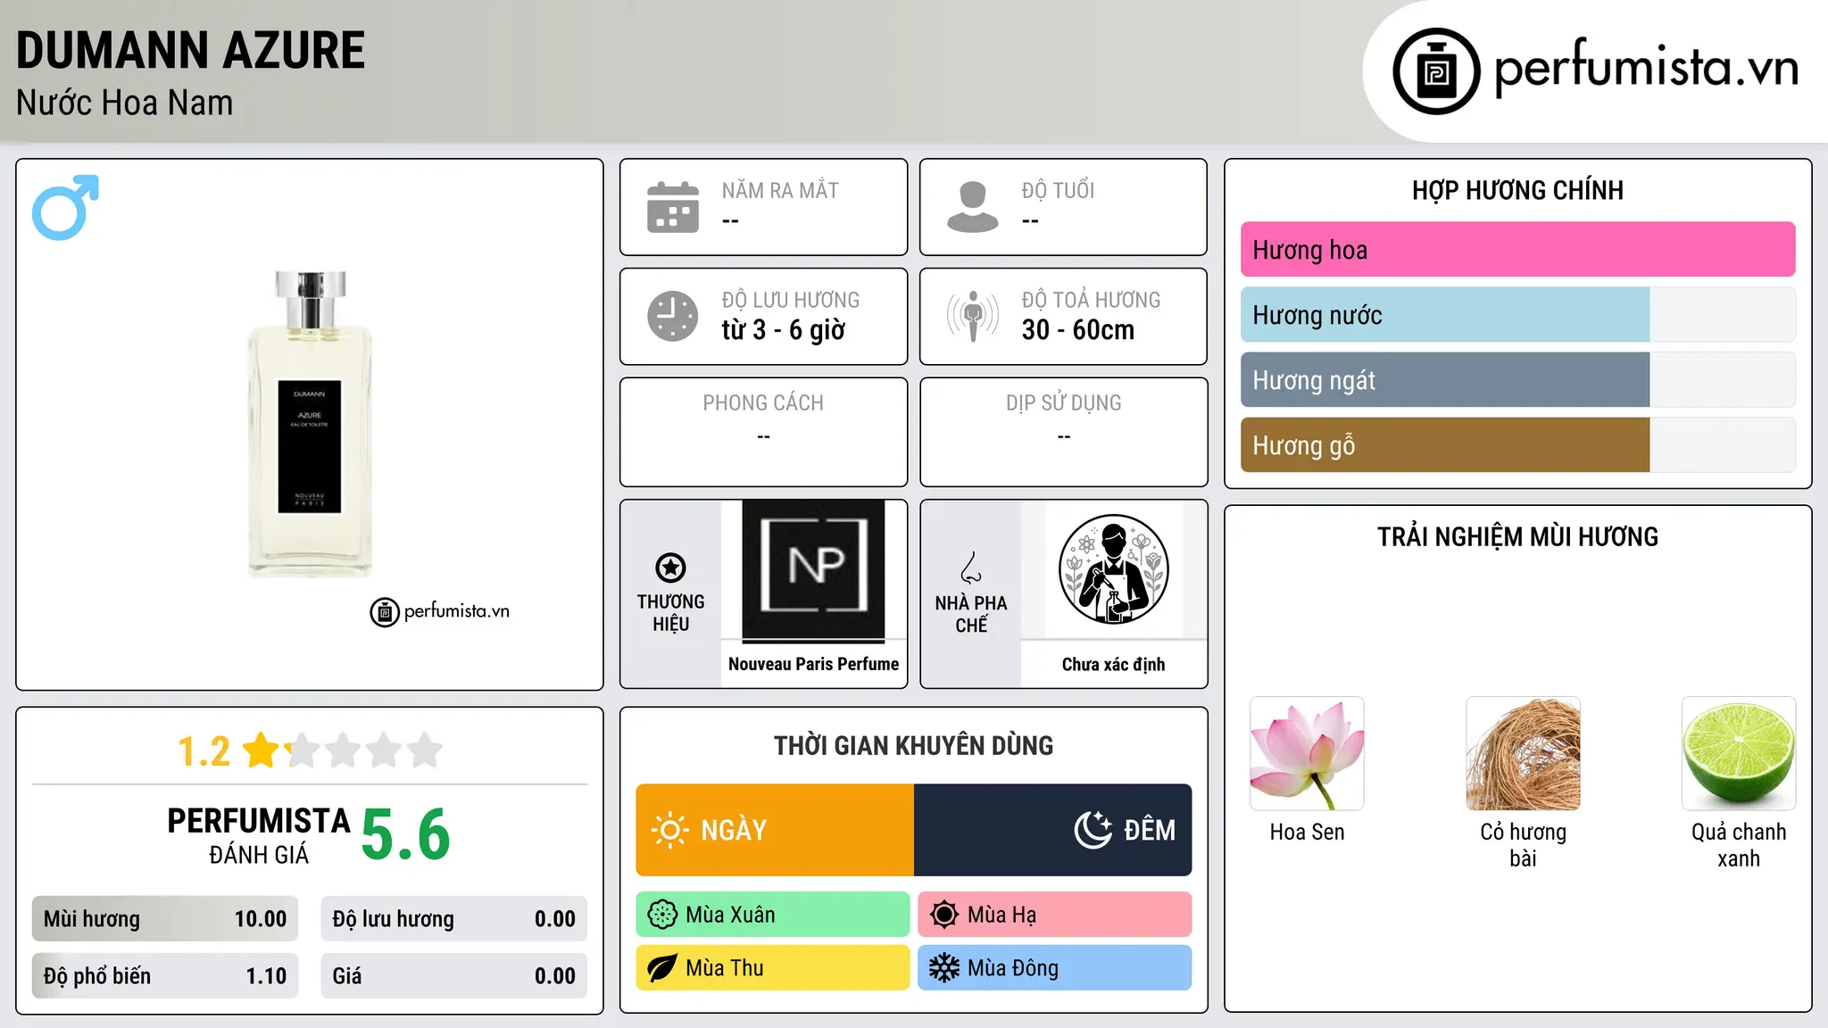Select the Cỏ hương bài vetiver note image
Image resolution: width=1828 pixels, height=1028 pixels.
1523,754
